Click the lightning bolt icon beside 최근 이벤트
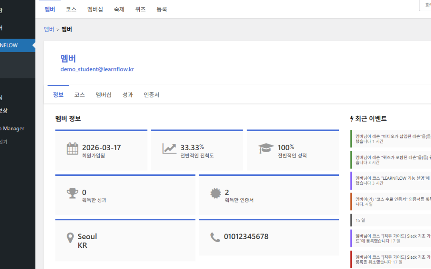431x269 pixels. [x=352, y=119]
